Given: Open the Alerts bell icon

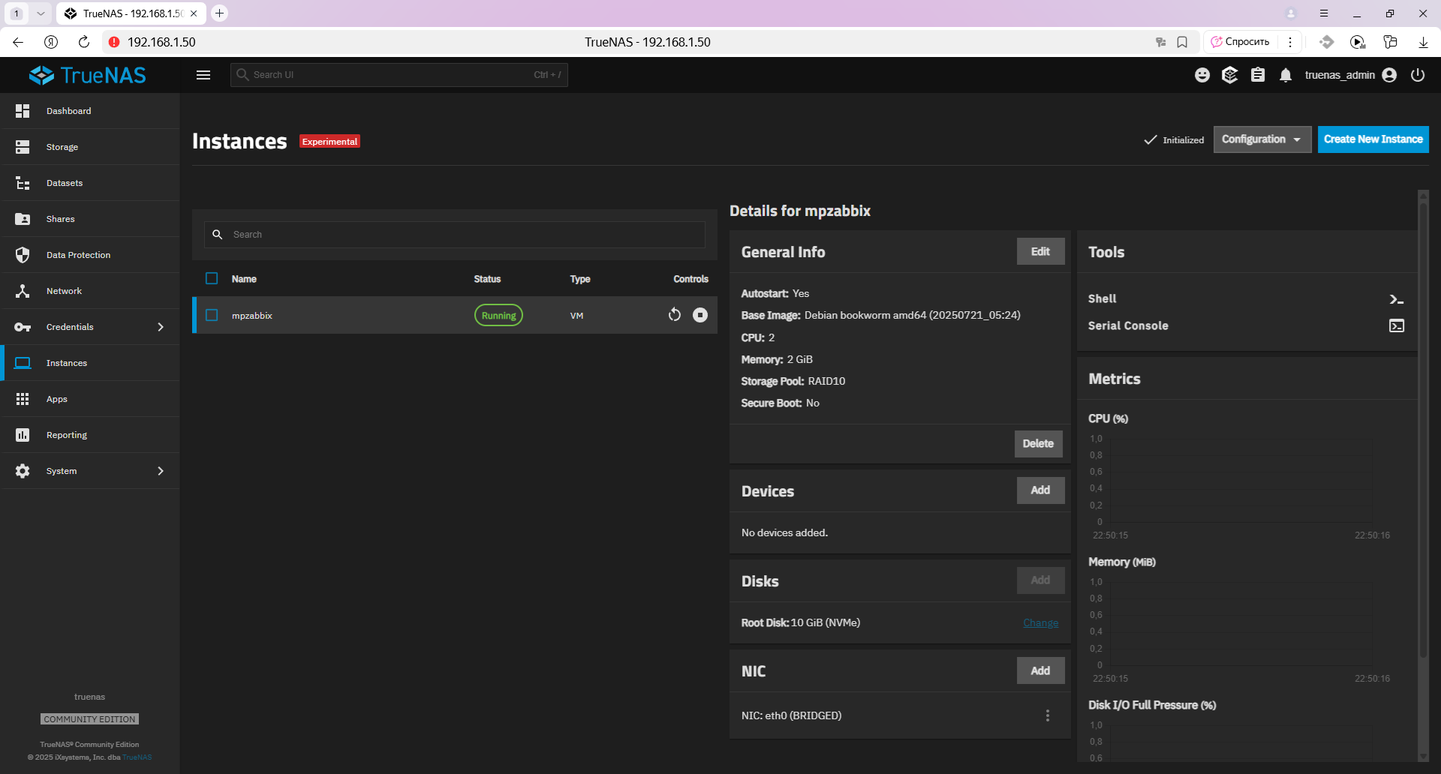Looking at the screenshot, I should coord(1286,75).
